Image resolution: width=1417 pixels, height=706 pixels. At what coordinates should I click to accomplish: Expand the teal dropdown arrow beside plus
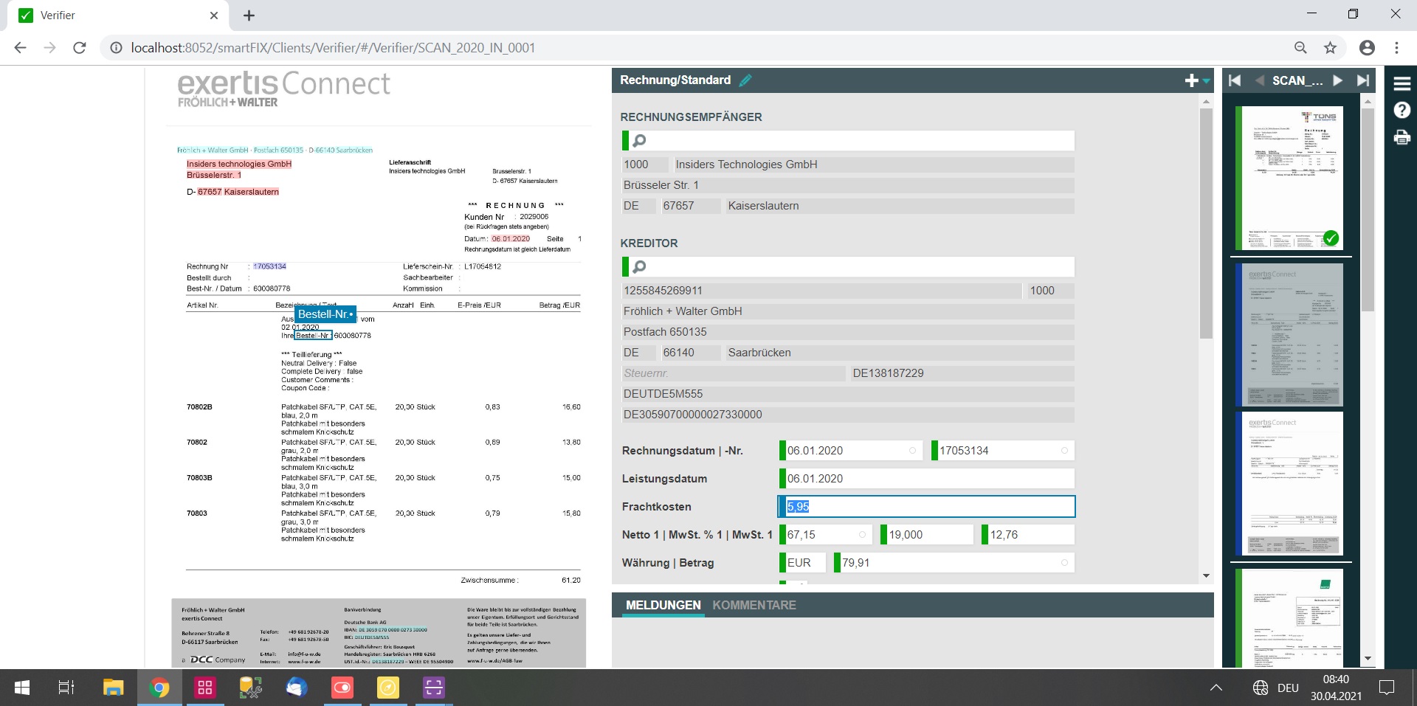(x=1207, y=81)
